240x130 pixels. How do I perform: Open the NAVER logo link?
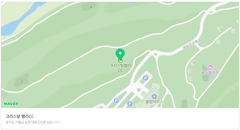click(11, 104)
